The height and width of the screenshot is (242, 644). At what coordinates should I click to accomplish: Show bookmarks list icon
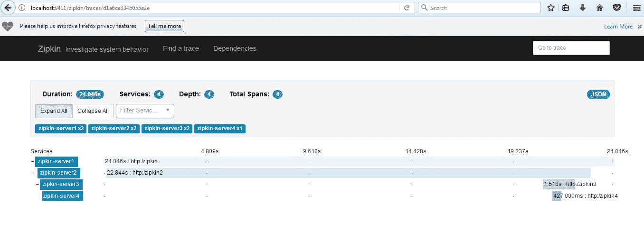tap(566, 8)
